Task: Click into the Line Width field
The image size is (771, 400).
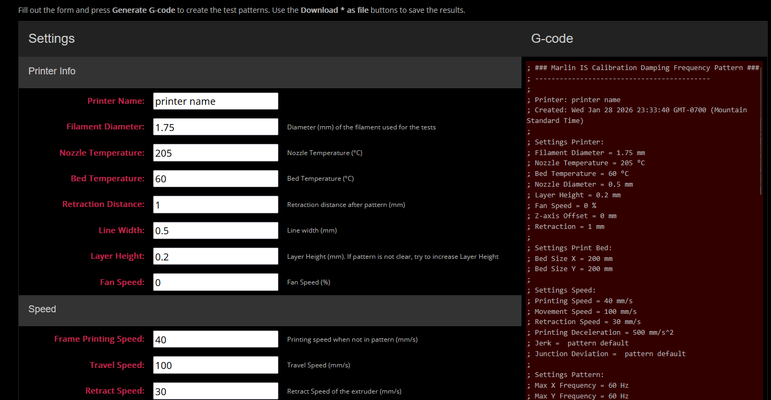Action: point(215,230)
